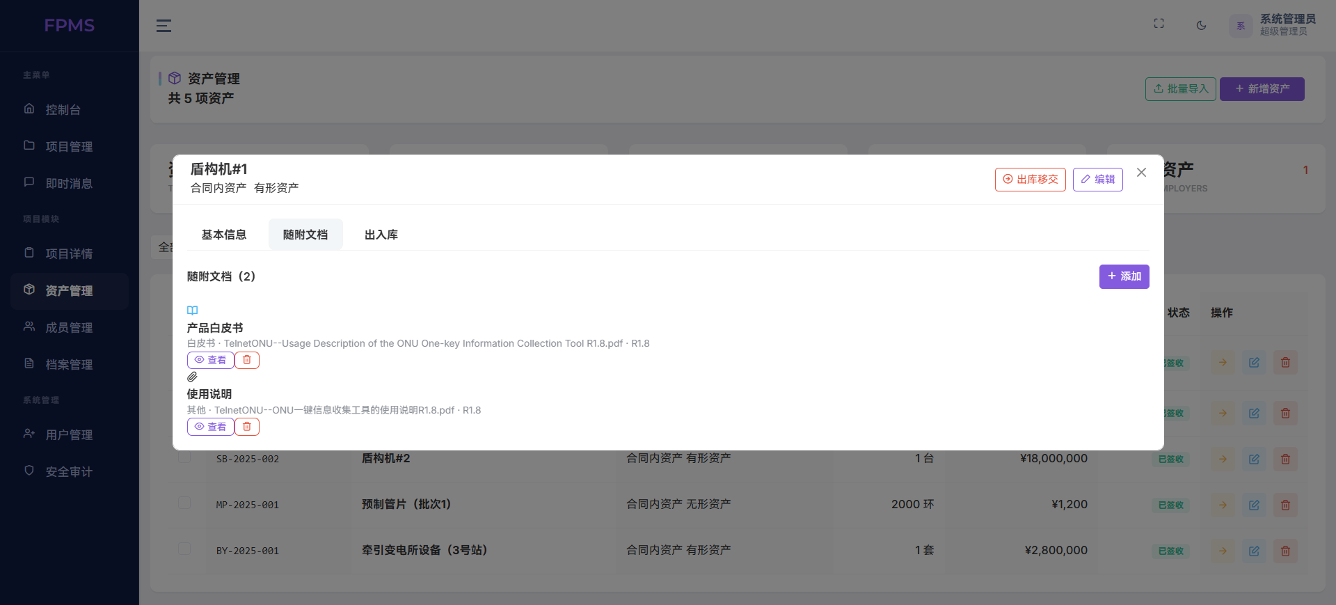The width and height of the screenshot is (1336, 605).
Task: Click the delete icon for 牵引变电所设备 row
Action: (x=1285, y=551)
